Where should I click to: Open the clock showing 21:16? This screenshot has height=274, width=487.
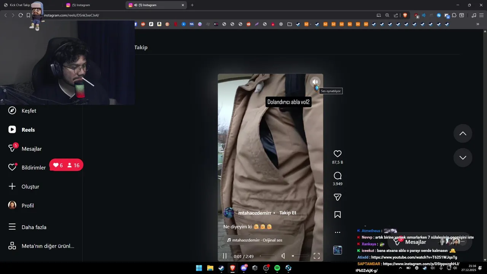pos(469,268)
